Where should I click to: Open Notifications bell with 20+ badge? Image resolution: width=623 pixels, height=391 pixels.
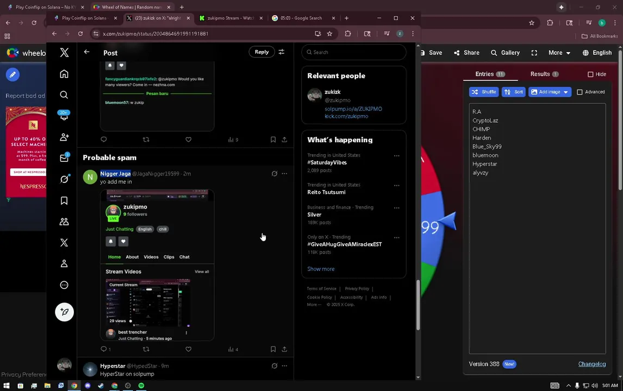coord(64,116)
